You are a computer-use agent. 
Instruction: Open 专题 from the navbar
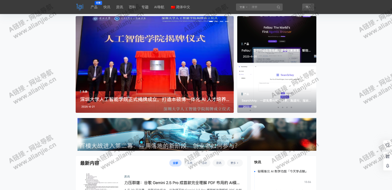[145, 7]
